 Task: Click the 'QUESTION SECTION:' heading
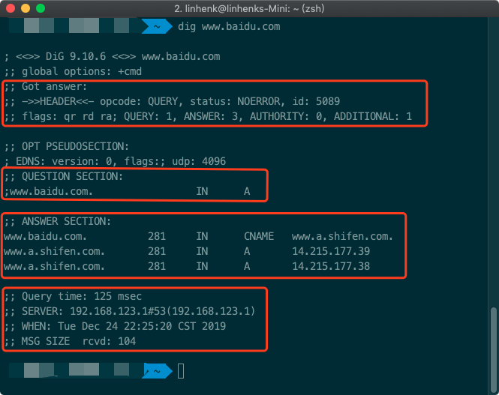[x=64, y=176]
